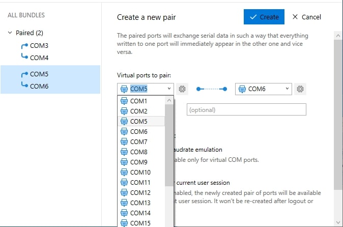Click the port icon beside COM1 in list
Screen dimensions: 343x227
pyautogui.click(x=124, y=101)
